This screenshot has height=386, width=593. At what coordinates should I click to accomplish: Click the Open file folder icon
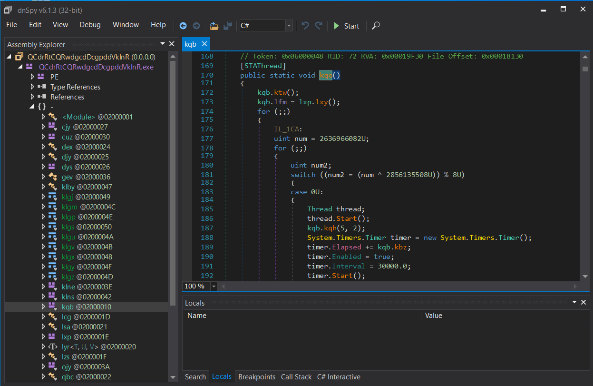[x=214, y=26]
